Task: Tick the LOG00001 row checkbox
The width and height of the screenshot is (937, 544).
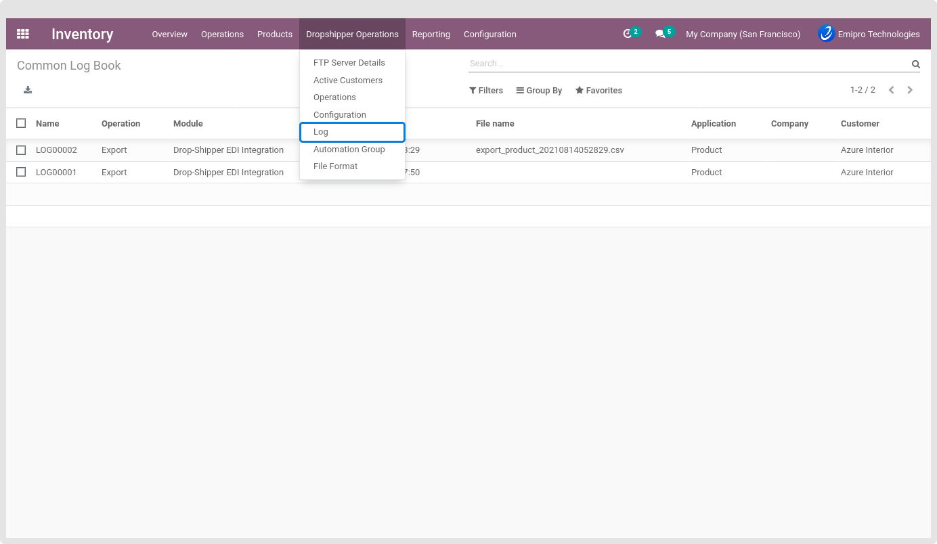Action: point(21,172)
